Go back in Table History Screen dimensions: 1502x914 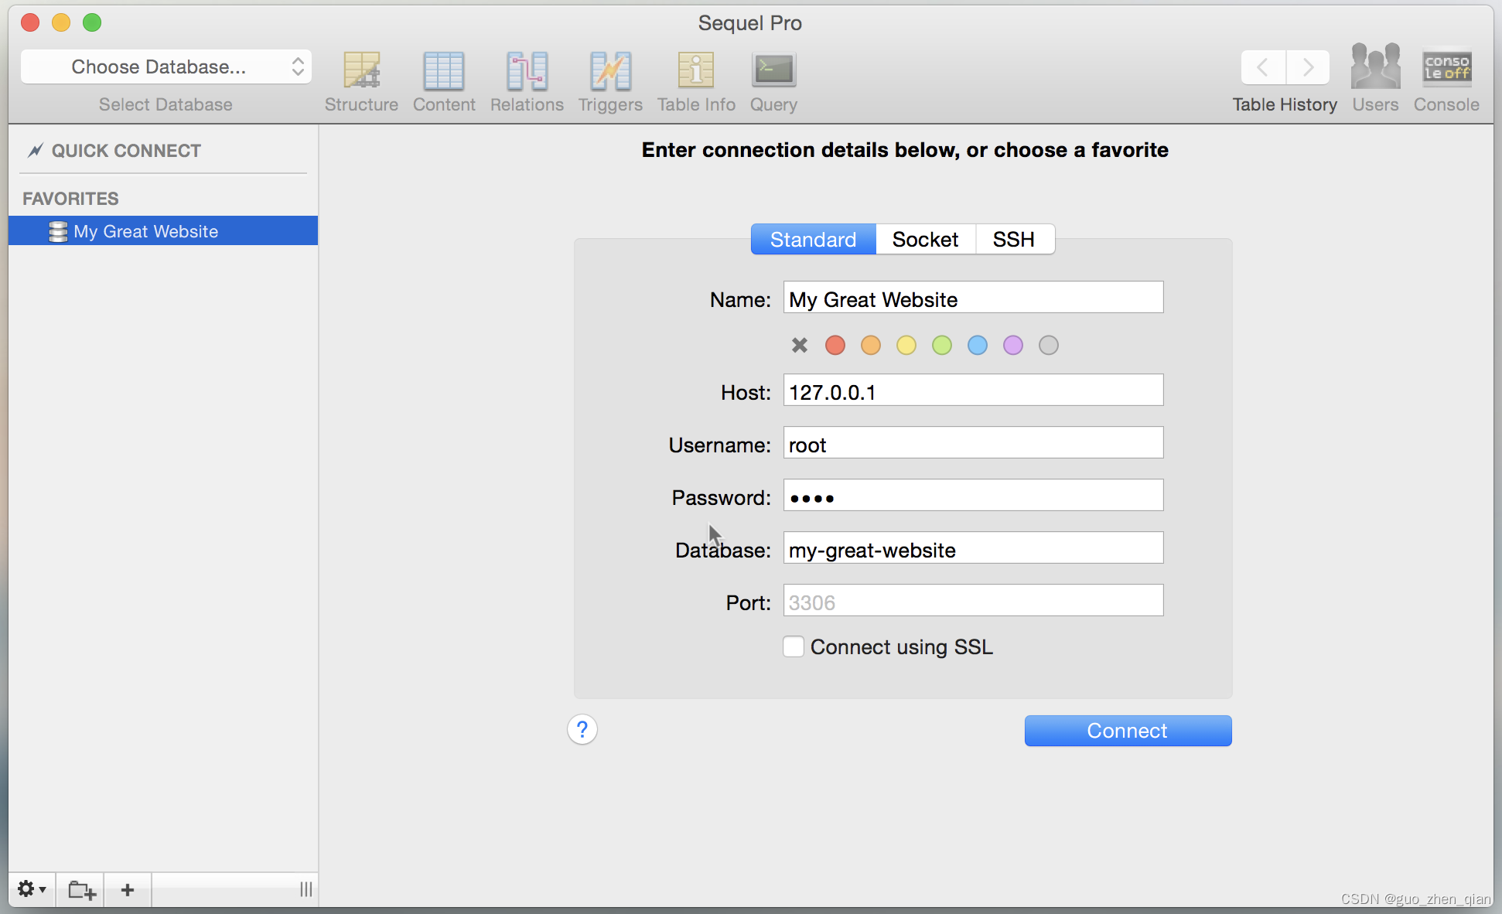click(1263, 67)
